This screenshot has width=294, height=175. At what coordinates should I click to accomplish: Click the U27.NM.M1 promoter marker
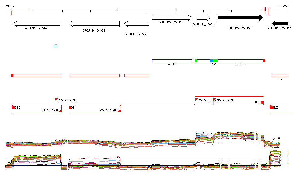60,110
